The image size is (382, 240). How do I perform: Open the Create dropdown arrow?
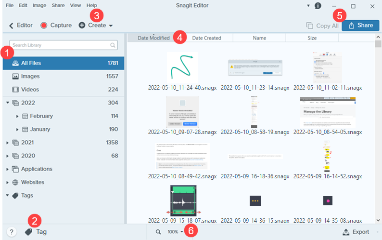[x=111, y=26]
